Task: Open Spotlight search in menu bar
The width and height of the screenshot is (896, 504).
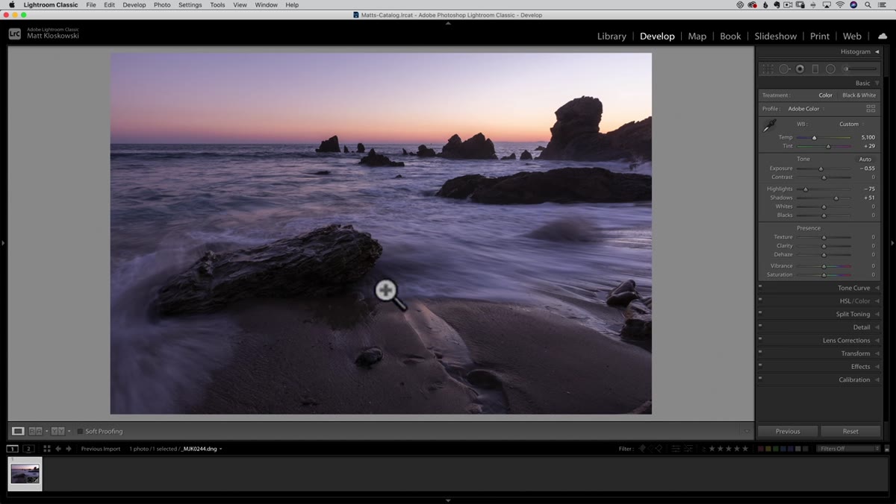Action: click(x=868, y=4)
